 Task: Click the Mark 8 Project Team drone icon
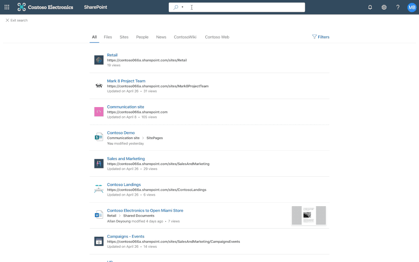click(x=99, y=86)
